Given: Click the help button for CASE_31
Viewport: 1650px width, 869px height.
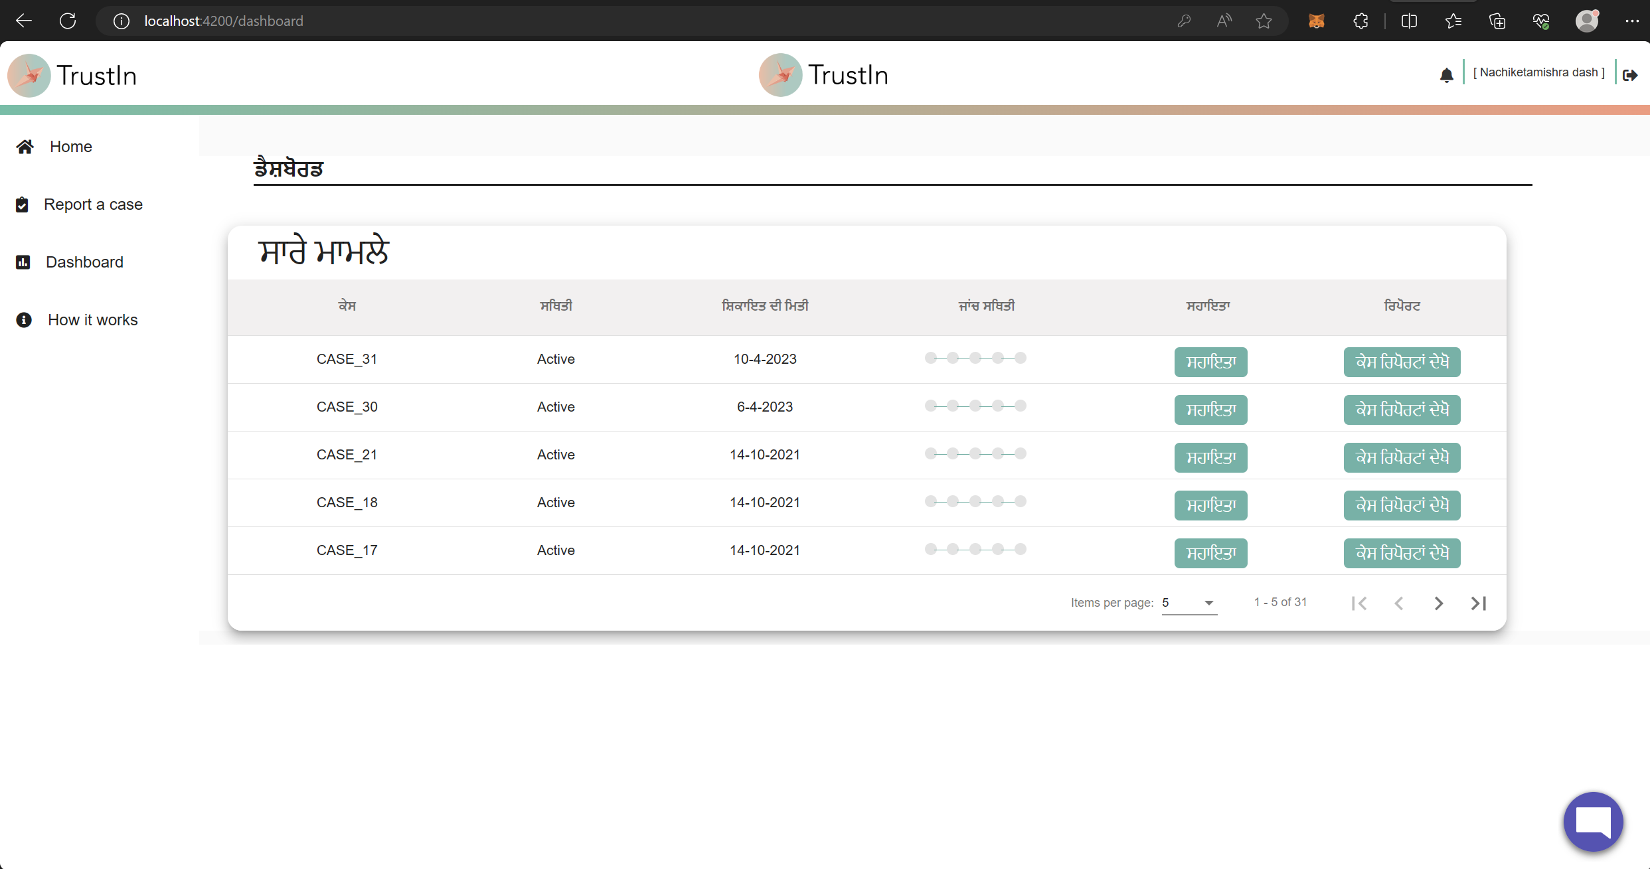Looking at the screenshot, I should click(x=1210, y=362).
